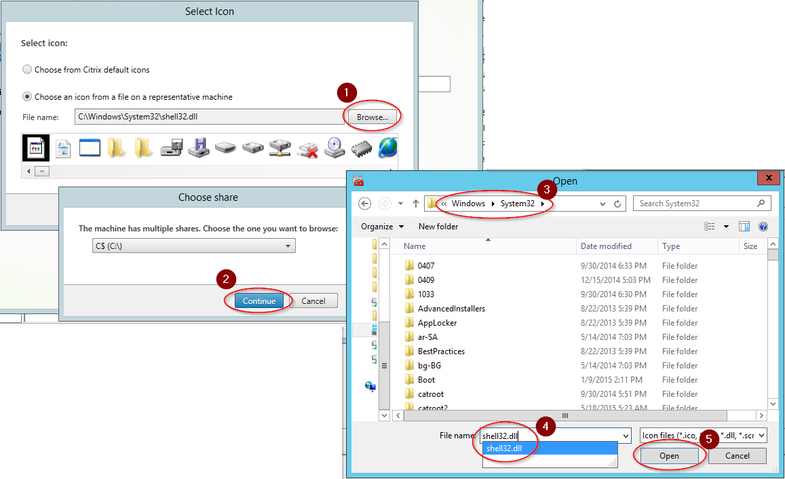The width and height of the screenshot is (785, 479).
Task: Refresh the System32 folder listing
Action: (618, 204)
